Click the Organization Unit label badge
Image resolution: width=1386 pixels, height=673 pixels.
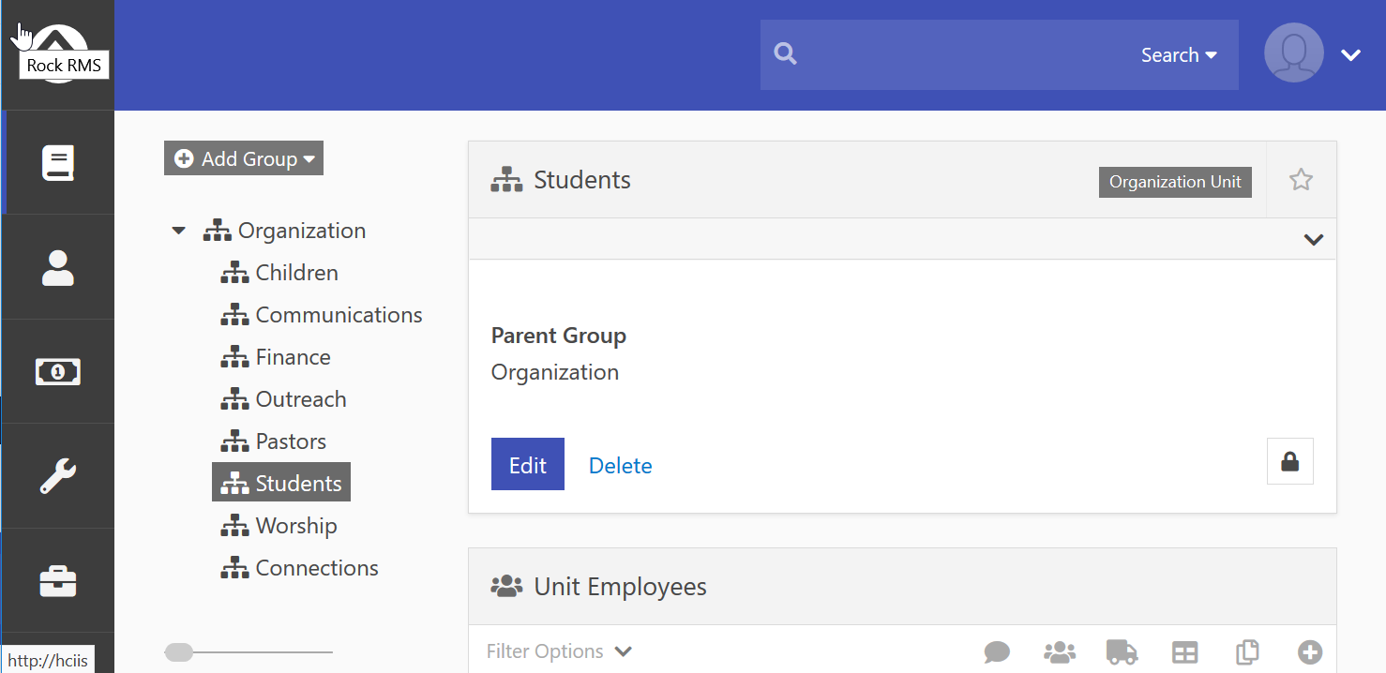pyautogui.click(x=1175, y=182)
